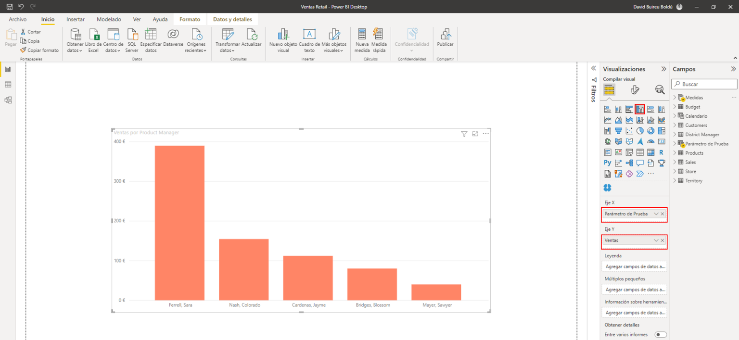Select the slicer visual
Screen dimensions: 739x340
click(629, 152)
